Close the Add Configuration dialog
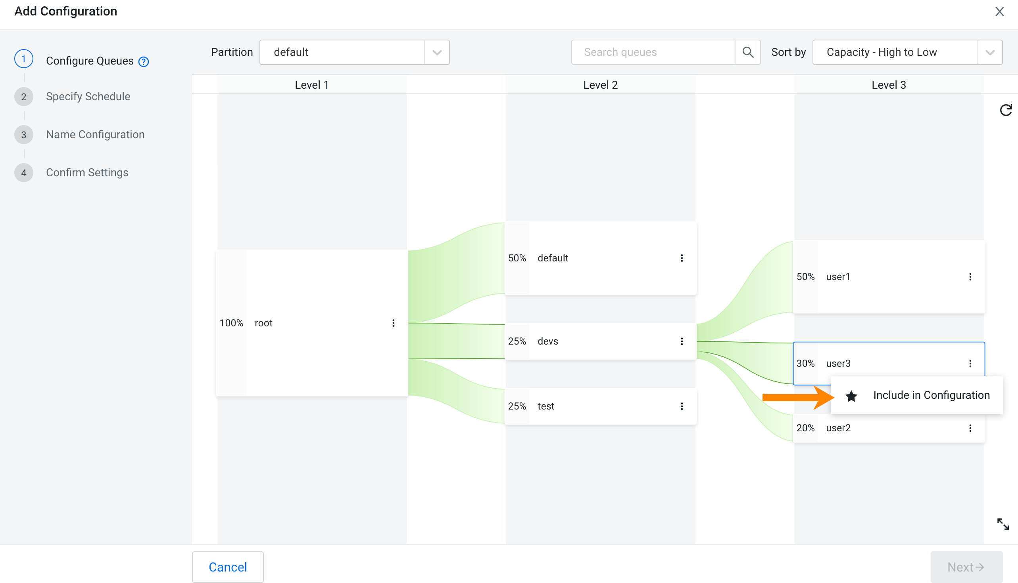The width and height of the screenshot is (1018, 583). pos(999,11)
